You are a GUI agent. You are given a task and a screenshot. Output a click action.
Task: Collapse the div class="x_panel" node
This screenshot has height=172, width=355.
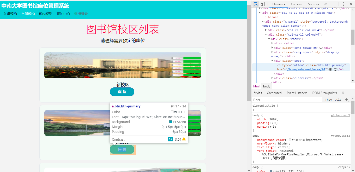(x=263, y=22)
